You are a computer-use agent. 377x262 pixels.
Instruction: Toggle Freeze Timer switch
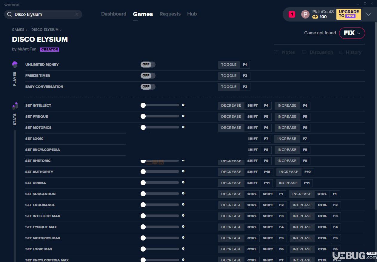click(148, 76)
